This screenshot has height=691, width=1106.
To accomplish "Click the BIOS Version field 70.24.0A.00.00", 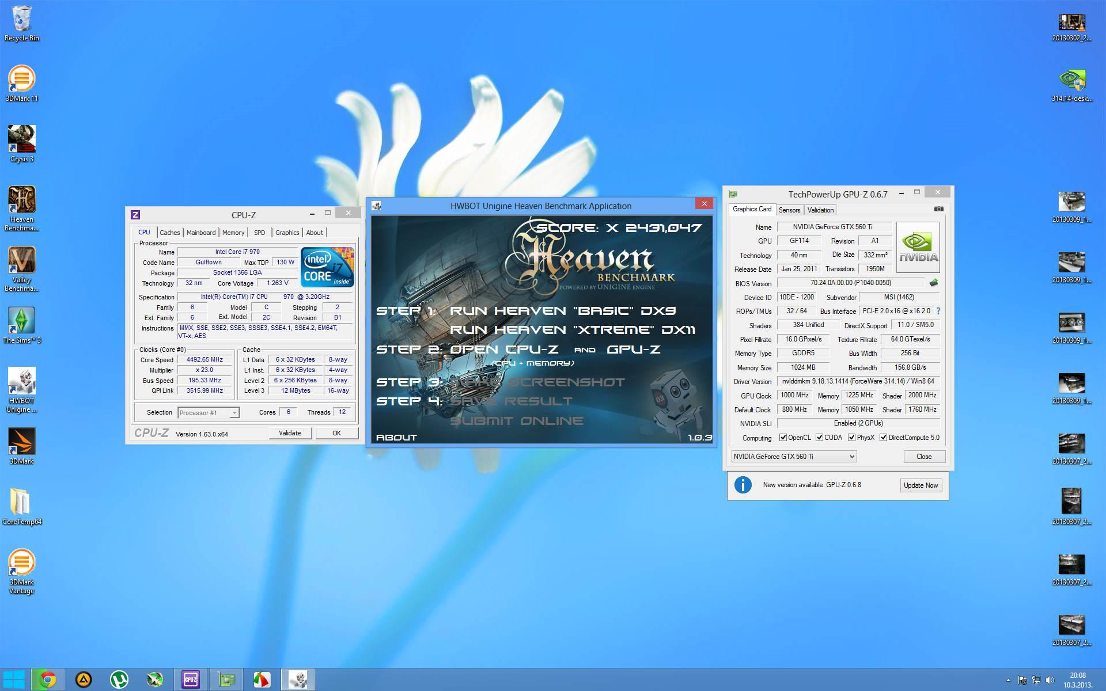I will click(x=851, y=283).
